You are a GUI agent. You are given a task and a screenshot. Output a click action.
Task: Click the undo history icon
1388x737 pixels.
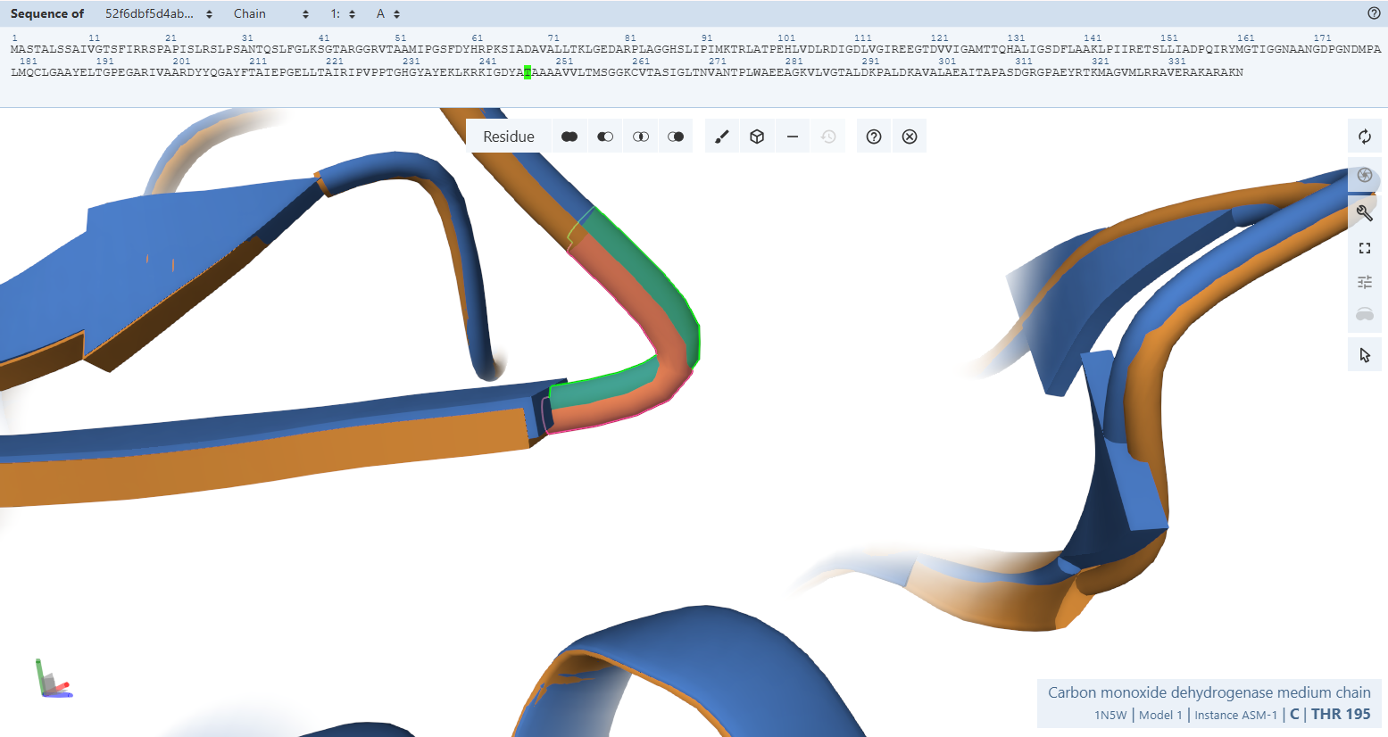[828, 137]
